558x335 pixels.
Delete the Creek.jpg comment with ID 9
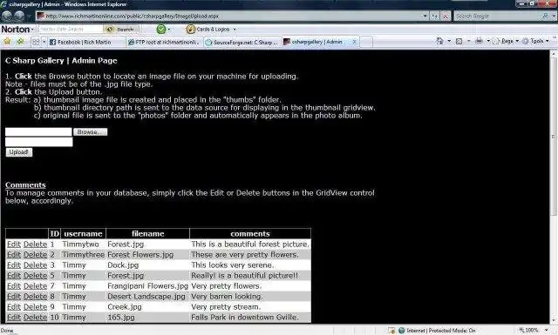point(35,306)
